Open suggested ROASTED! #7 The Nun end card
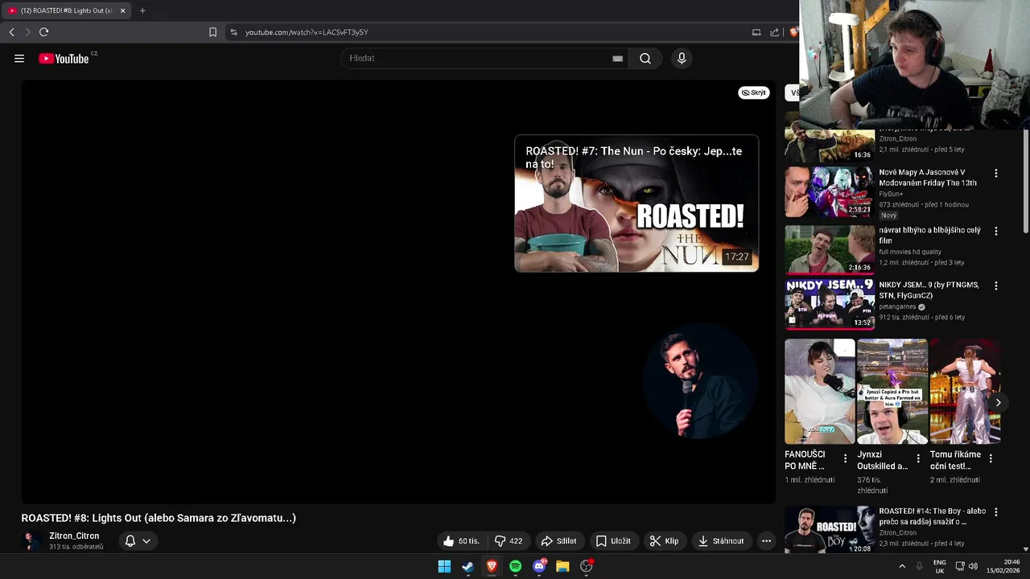Image resolution: width=1030 pixels, height=579 pixels. coord(637,203)
